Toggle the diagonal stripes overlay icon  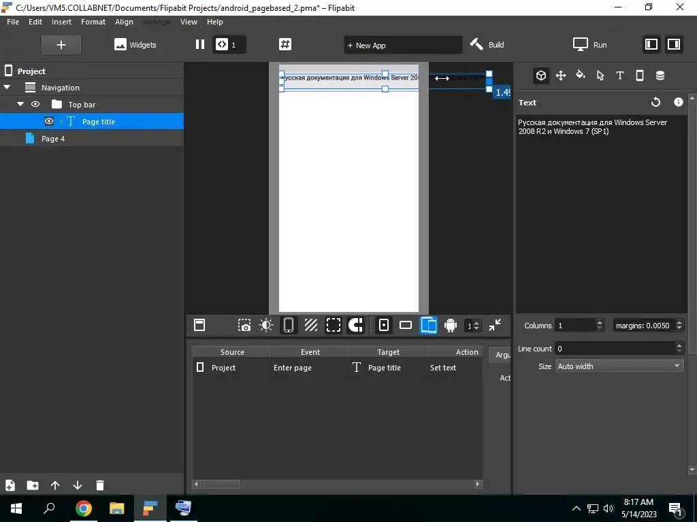pos(310,326)
